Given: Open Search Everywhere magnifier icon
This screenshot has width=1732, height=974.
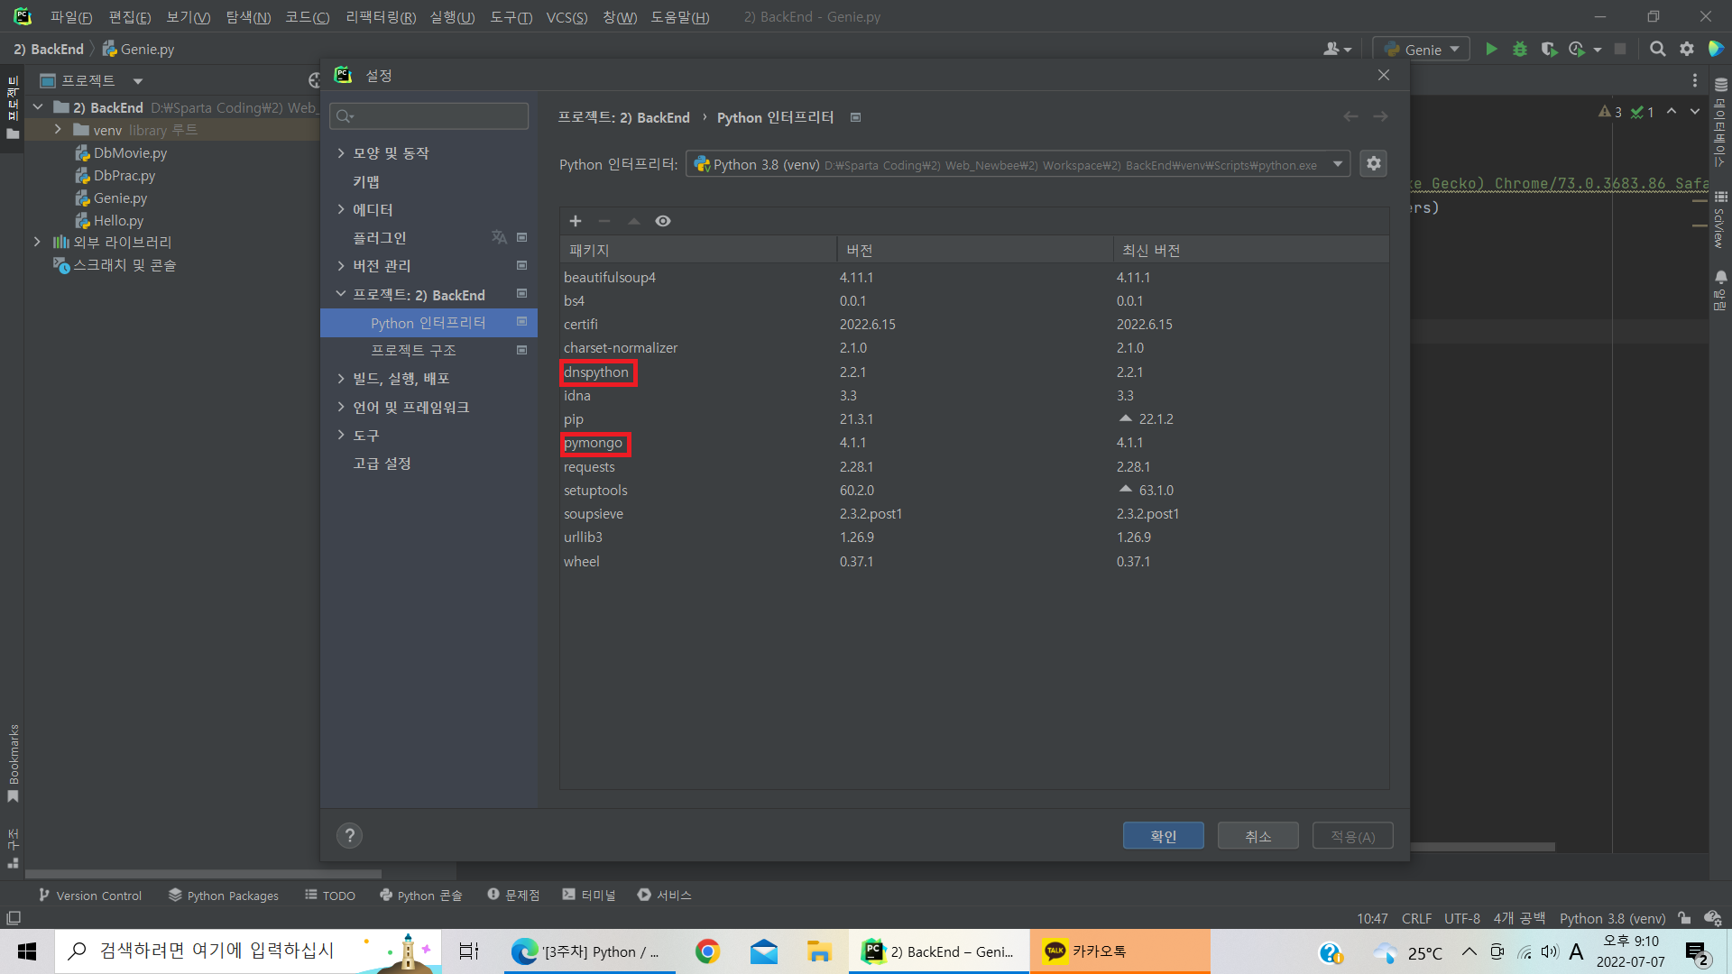Looking at the screenshot, I should pyautogui.click(x=1657, y=50).
